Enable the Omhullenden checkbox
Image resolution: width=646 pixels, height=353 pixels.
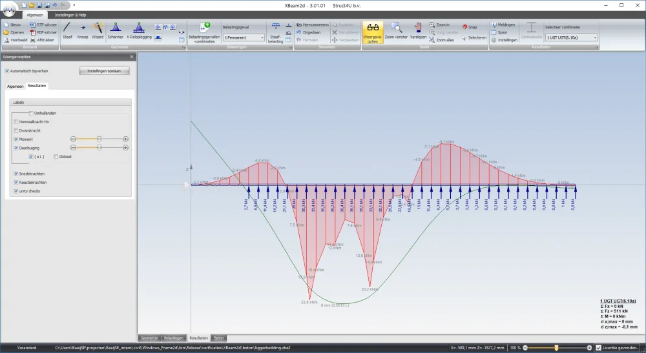click(31, 113)
